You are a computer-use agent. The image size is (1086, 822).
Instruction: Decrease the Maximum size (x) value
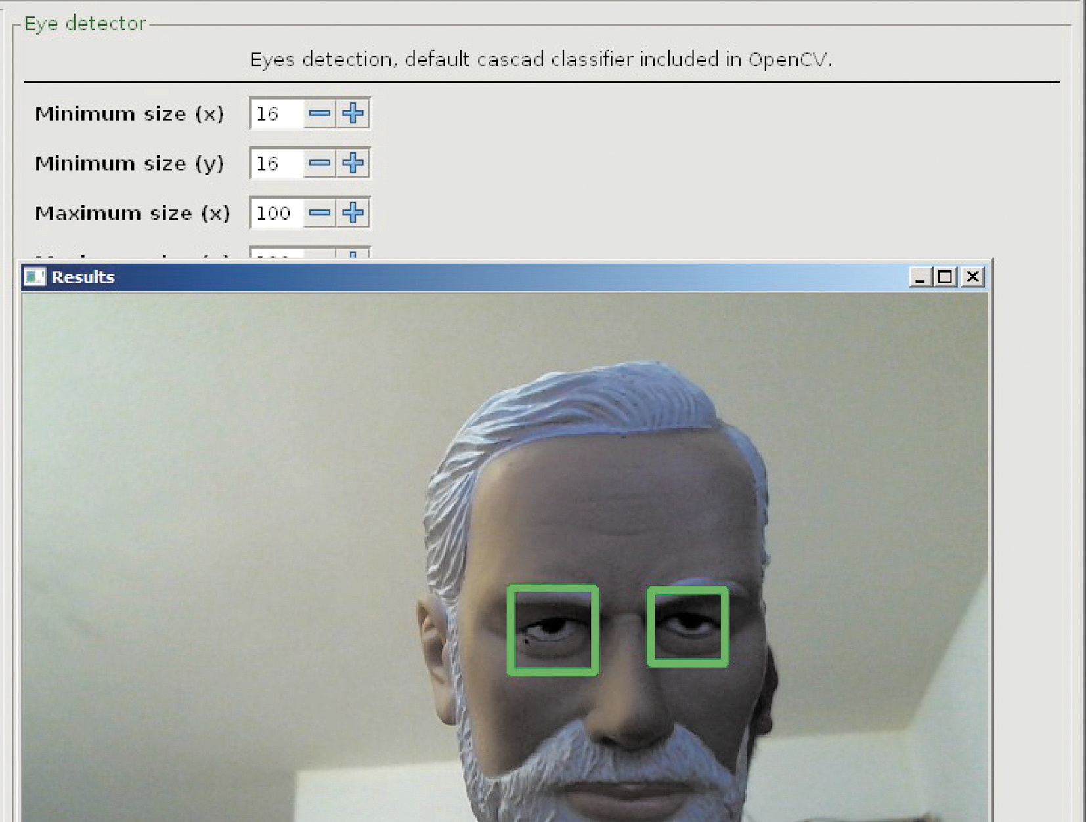tap(319, 213)
